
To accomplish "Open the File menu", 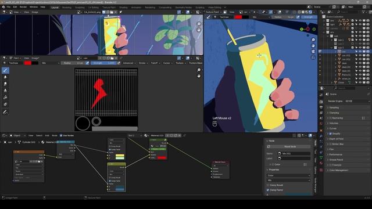I will 9,7.
